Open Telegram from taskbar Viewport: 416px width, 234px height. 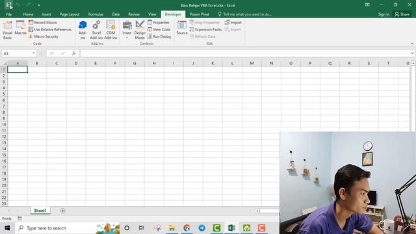(x=202, y=228)
